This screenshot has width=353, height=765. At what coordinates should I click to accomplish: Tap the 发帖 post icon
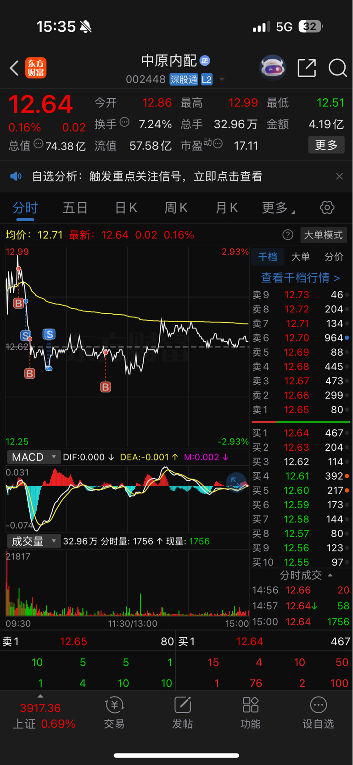pyautogui.click(x=182, y=713)
